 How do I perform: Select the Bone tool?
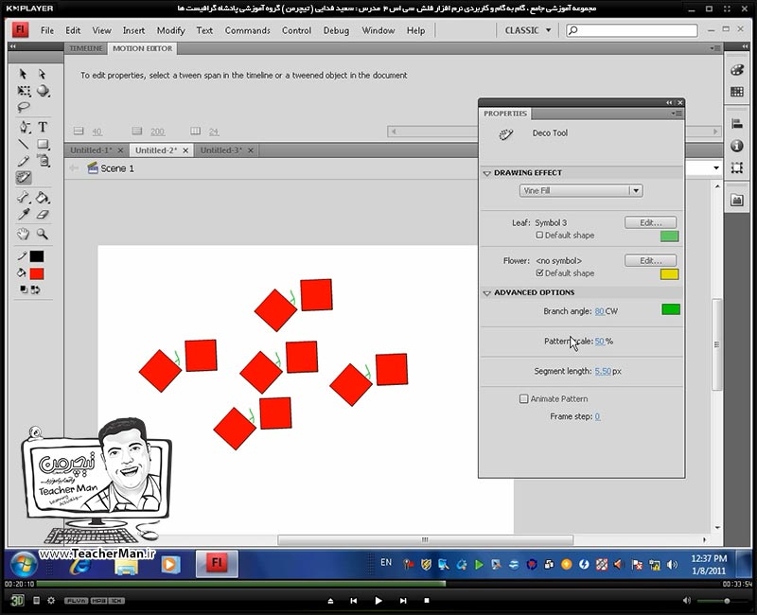coord(23,197)
